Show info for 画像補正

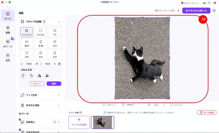pyautogui.click(x=55, y=122)
